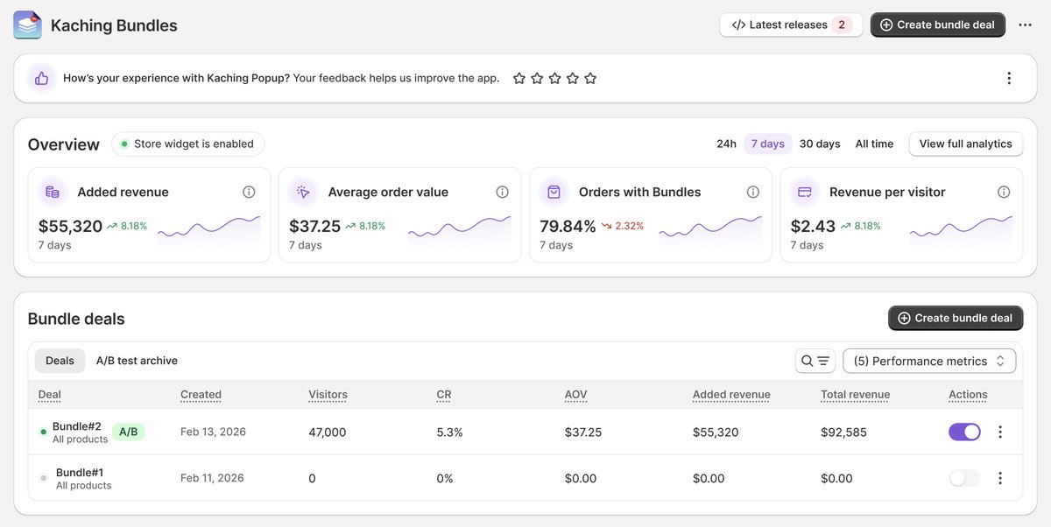1051x527 pixels.
Task: Click green status dot of Bundle#2
Action: (44, 432)
